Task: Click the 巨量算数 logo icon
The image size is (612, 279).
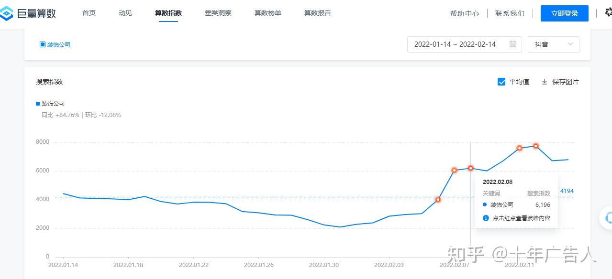Action: click(7, 13)
